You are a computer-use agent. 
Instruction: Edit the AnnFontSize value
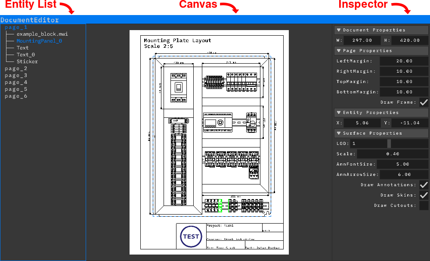(402, 164)
